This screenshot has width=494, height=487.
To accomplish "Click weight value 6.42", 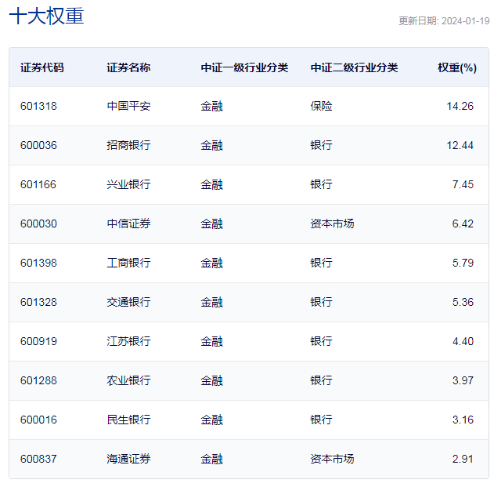I will [x=463, y=224].
